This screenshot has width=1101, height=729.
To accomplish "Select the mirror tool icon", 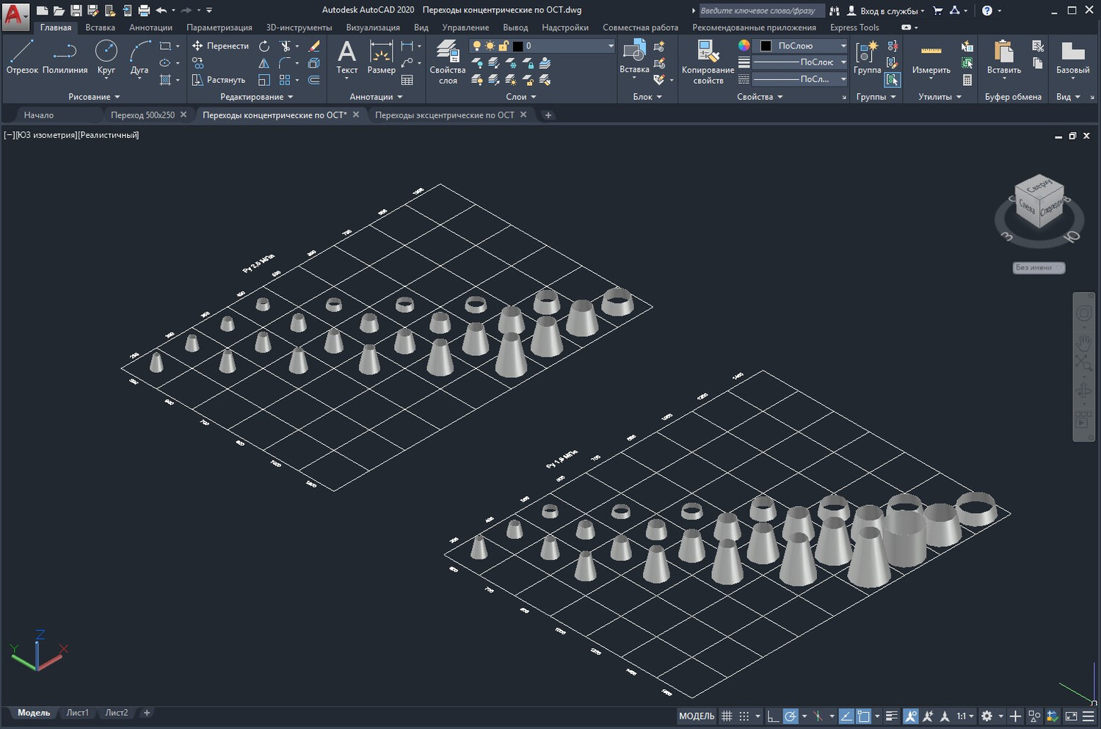I will [264, 62].
